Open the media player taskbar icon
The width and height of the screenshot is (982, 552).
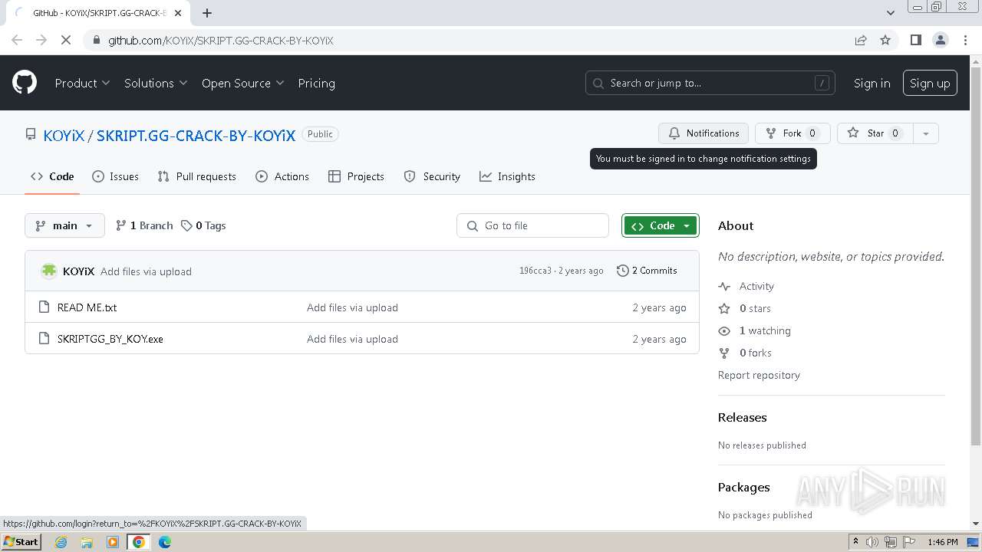113,542
